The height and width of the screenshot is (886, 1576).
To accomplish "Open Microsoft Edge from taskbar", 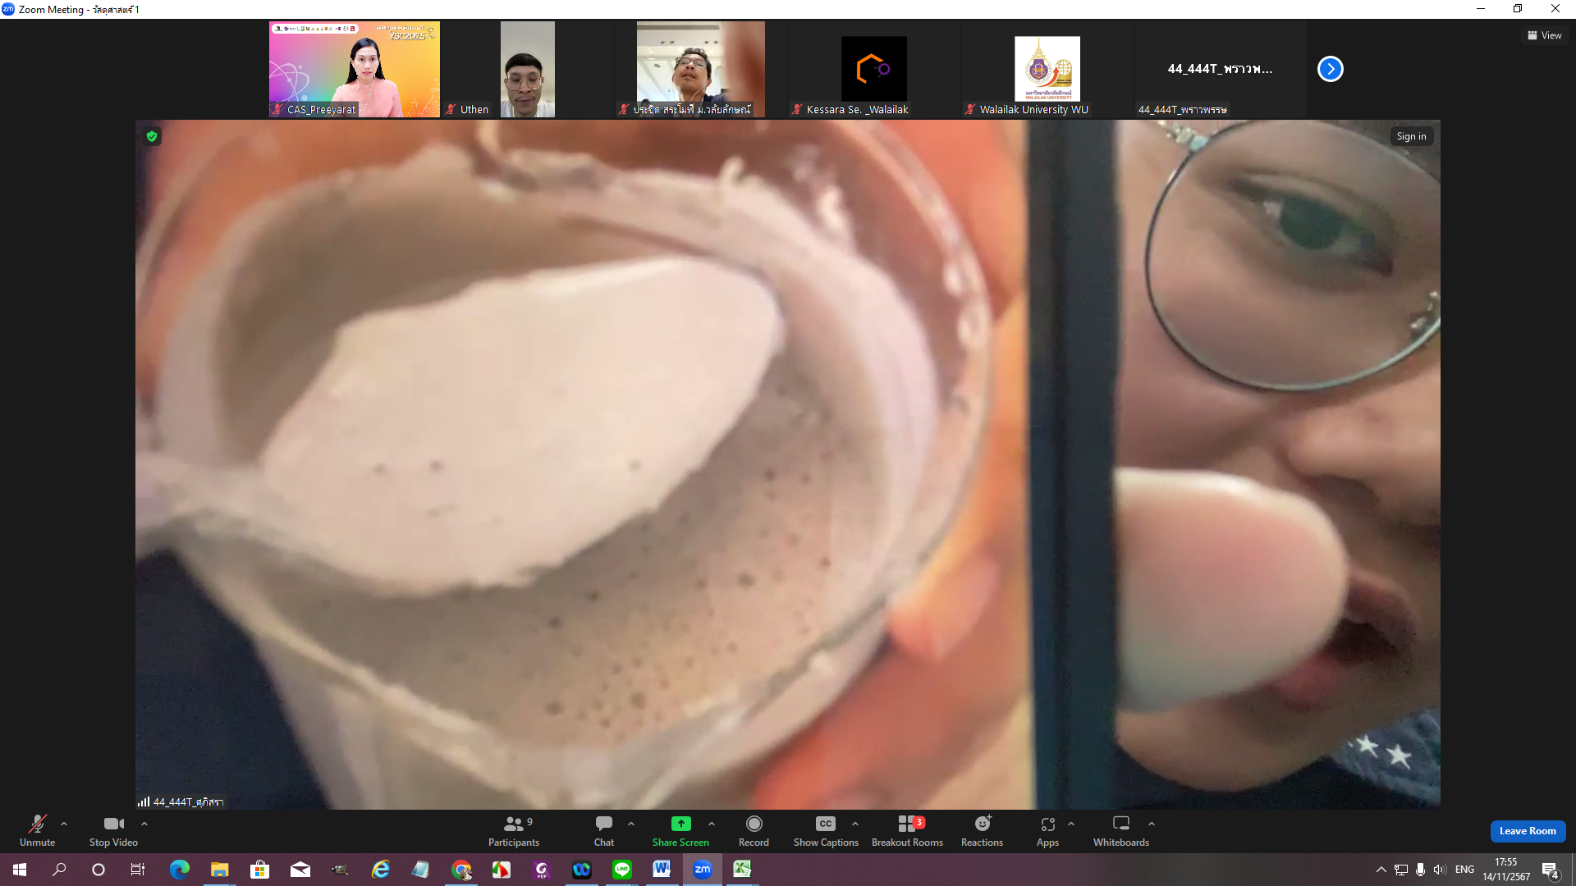I will tap(179, 870).
